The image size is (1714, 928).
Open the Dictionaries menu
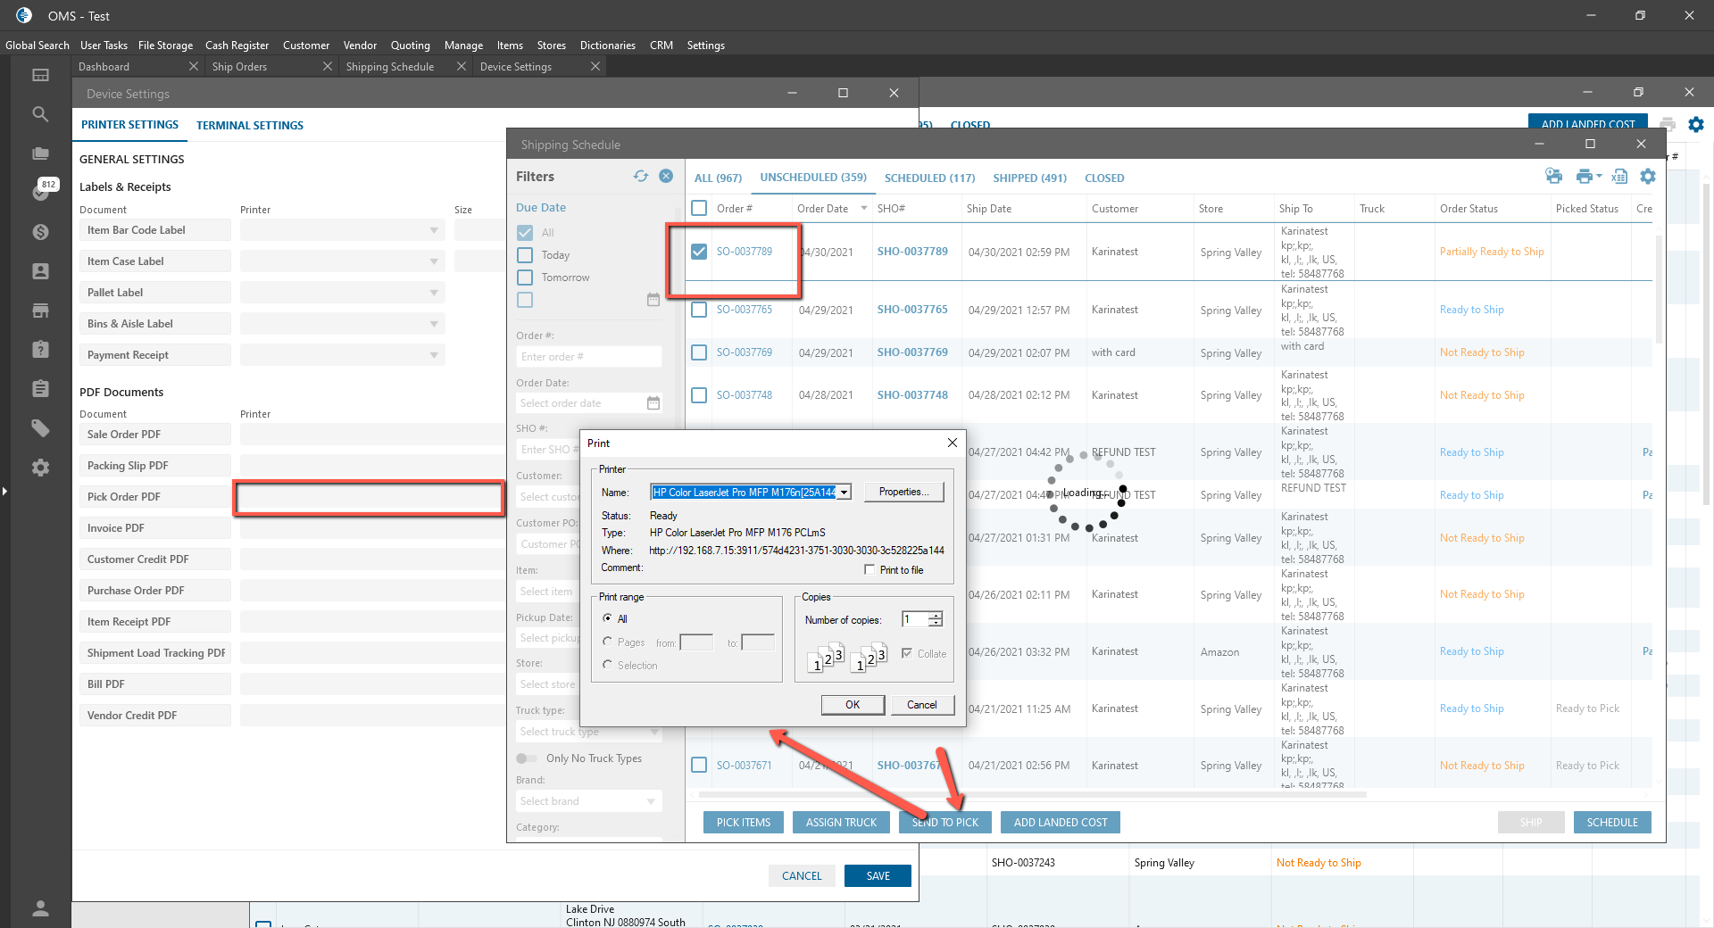click(608, 46)
